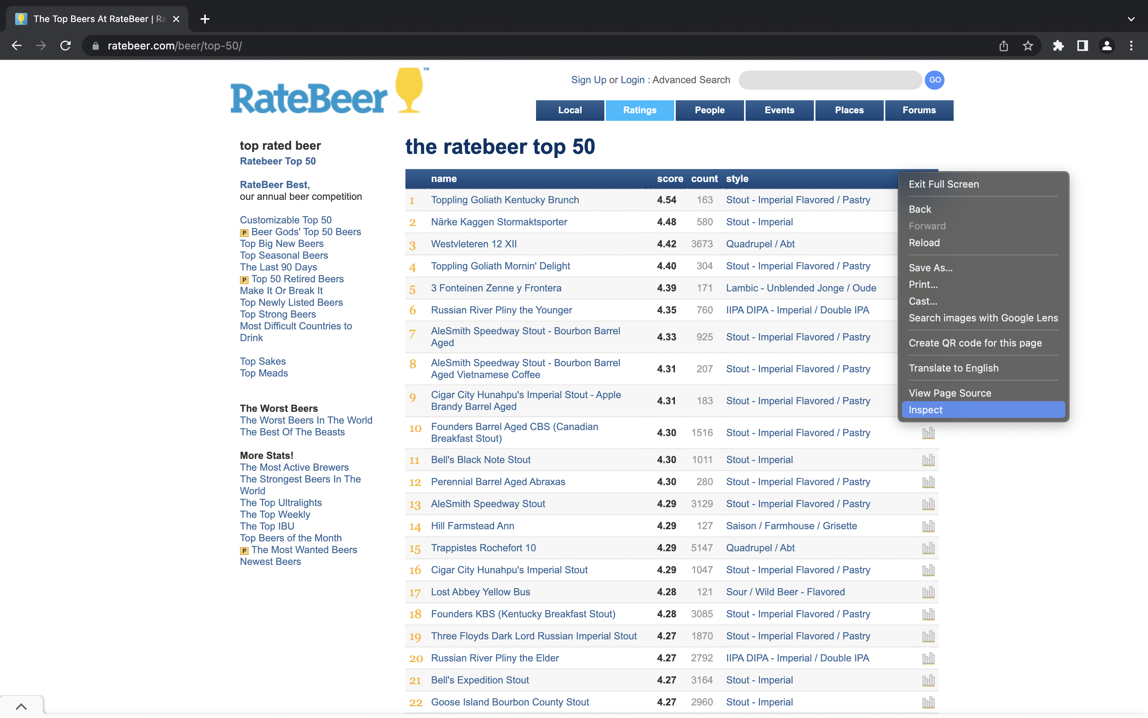
Task: Open chart icon for Cigar City Hunahpu's Imperial Stout row 16
Action: 928,570
